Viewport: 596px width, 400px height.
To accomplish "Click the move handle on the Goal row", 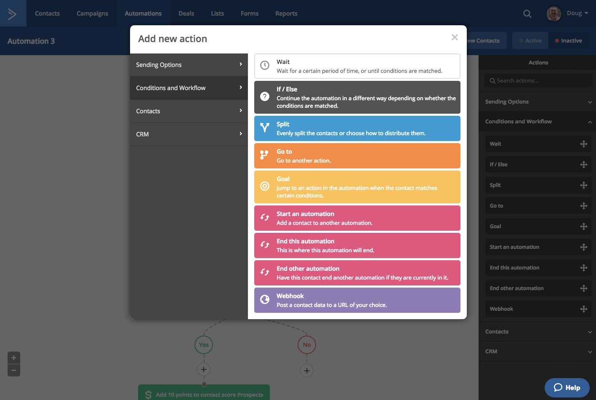I will pyautogui.click(x=583, y=227).
